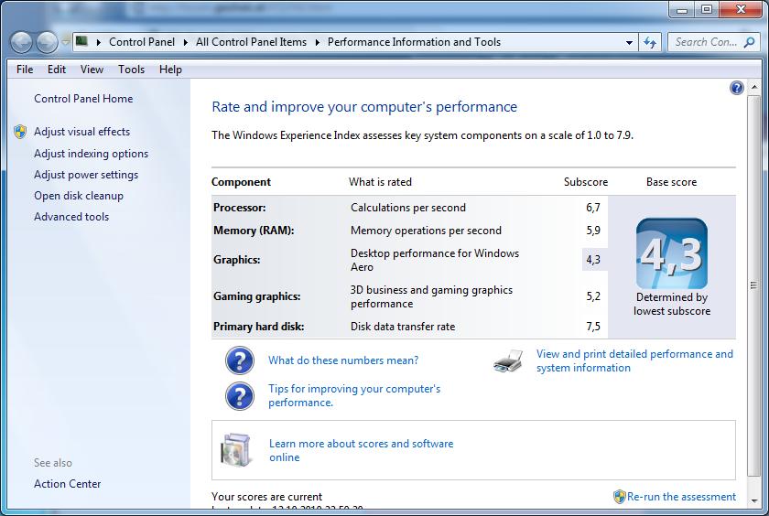Open Advanced tools link
This screenshot has height=516, width=769.
71,217
